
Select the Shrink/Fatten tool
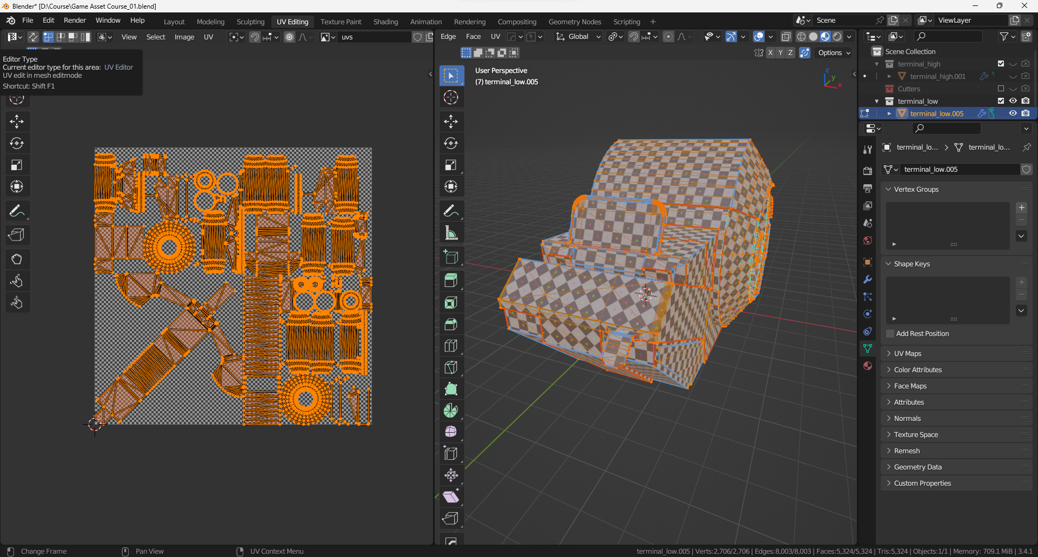pos(451,475)
